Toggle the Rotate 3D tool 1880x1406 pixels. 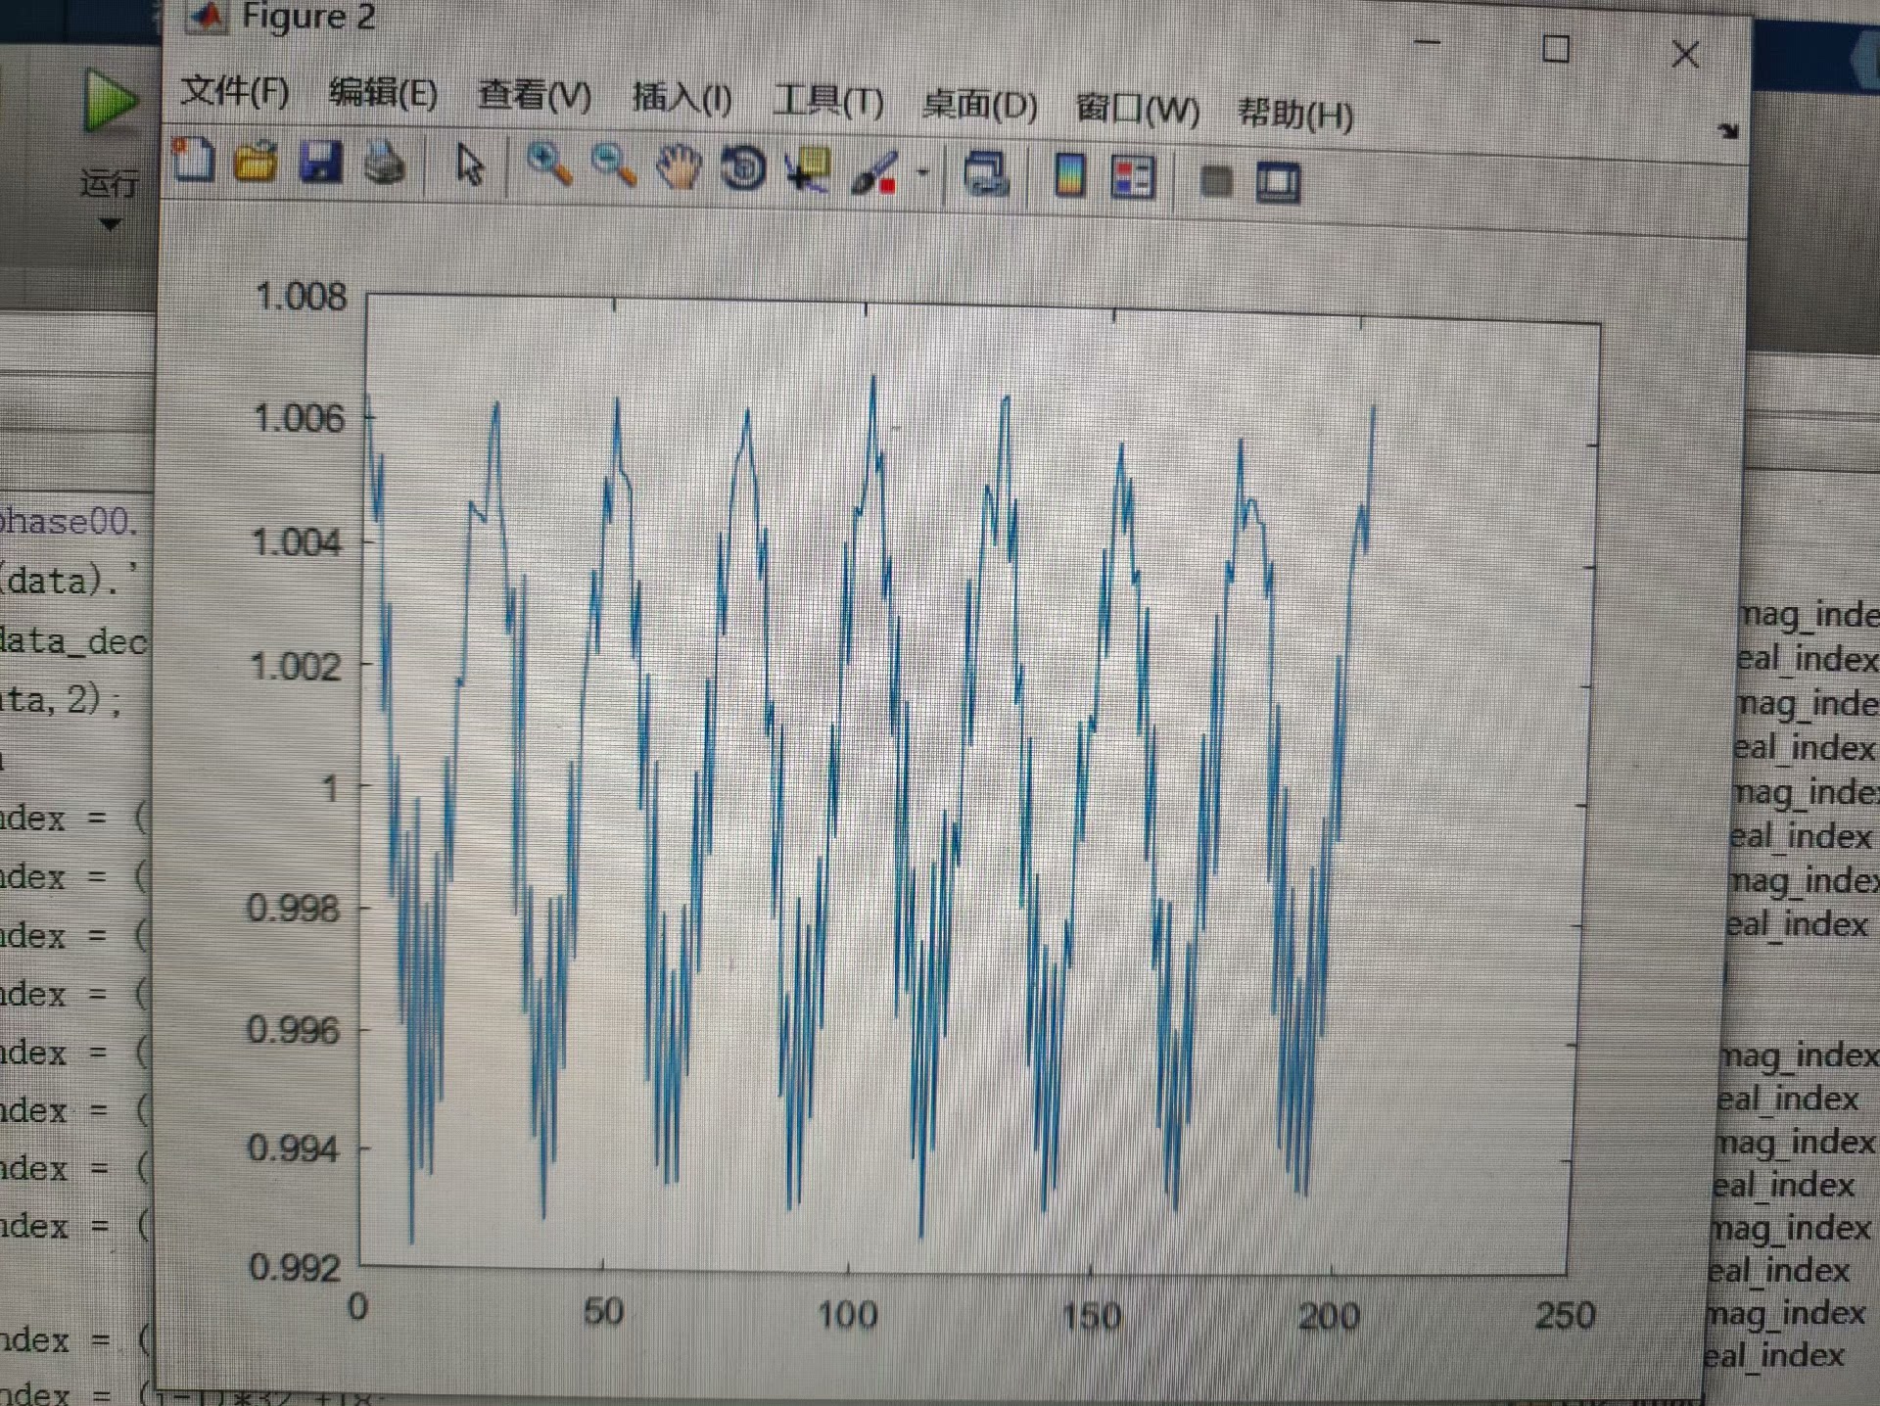pyautogui.click(x=743, y=169)
